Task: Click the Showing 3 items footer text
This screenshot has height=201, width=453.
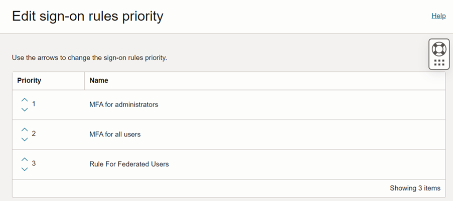Action: 415,188
